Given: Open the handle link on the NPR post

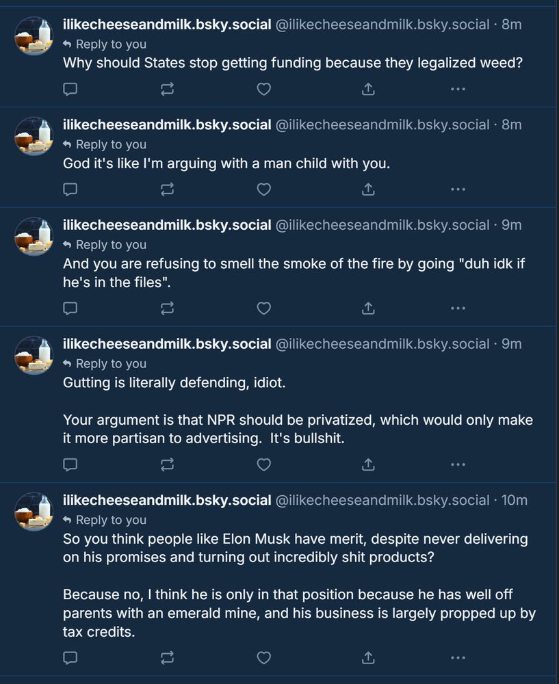Looking at the screenshot, I should click(382, 344).
